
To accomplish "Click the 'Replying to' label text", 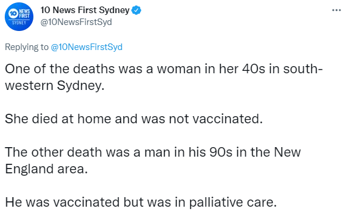I will coord(27,47).
